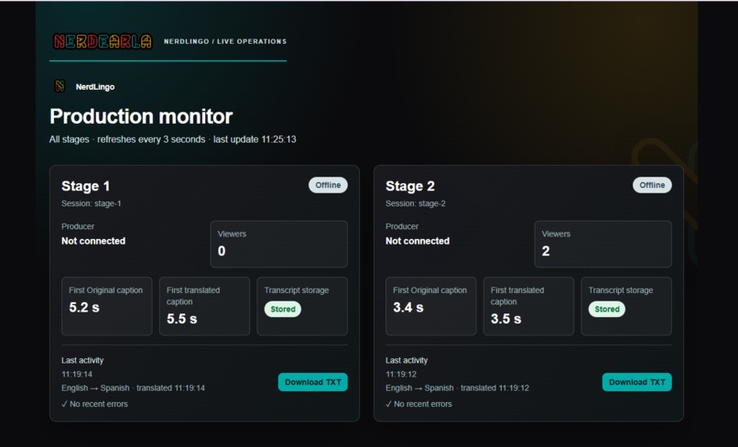Select the Stage 2 card title

[x=410, y=186]
